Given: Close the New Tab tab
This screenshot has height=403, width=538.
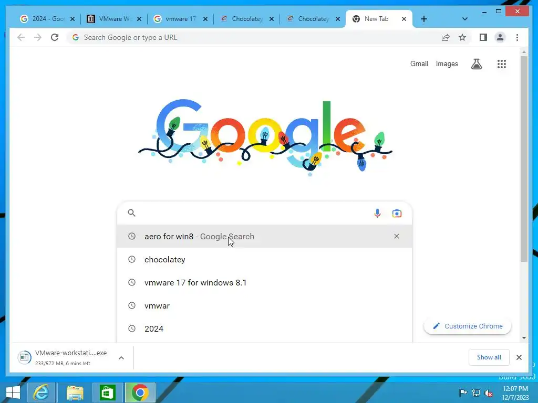Looking at the screenshot, I should pyautogui.click(x=404, y=19).
